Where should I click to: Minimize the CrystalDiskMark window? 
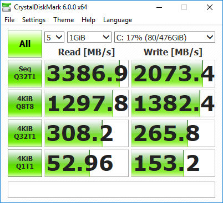pyautogui.click(x=159, y=7)
